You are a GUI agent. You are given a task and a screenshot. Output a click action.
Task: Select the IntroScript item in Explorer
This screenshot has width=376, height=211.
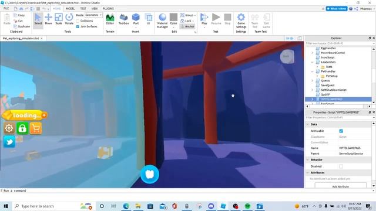328,57
